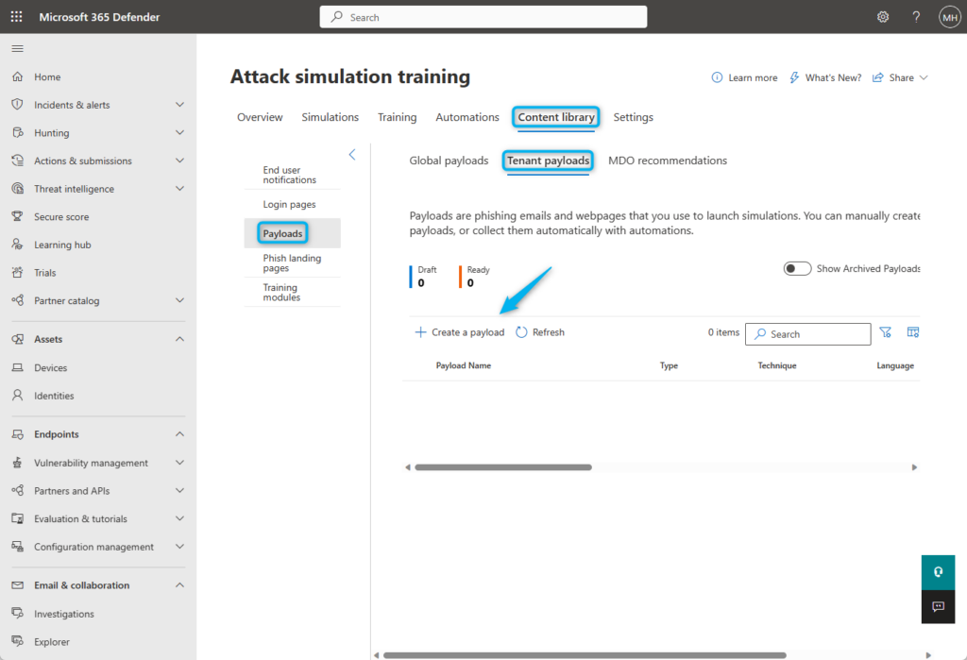Collapse the navigation sidebar hamburger
Screen dimensions: 967x660
tap(17, 48)
